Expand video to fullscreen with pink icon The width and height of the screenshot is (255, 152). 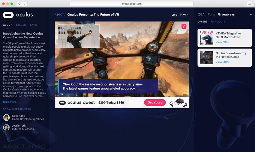click(x=184, y=26)
